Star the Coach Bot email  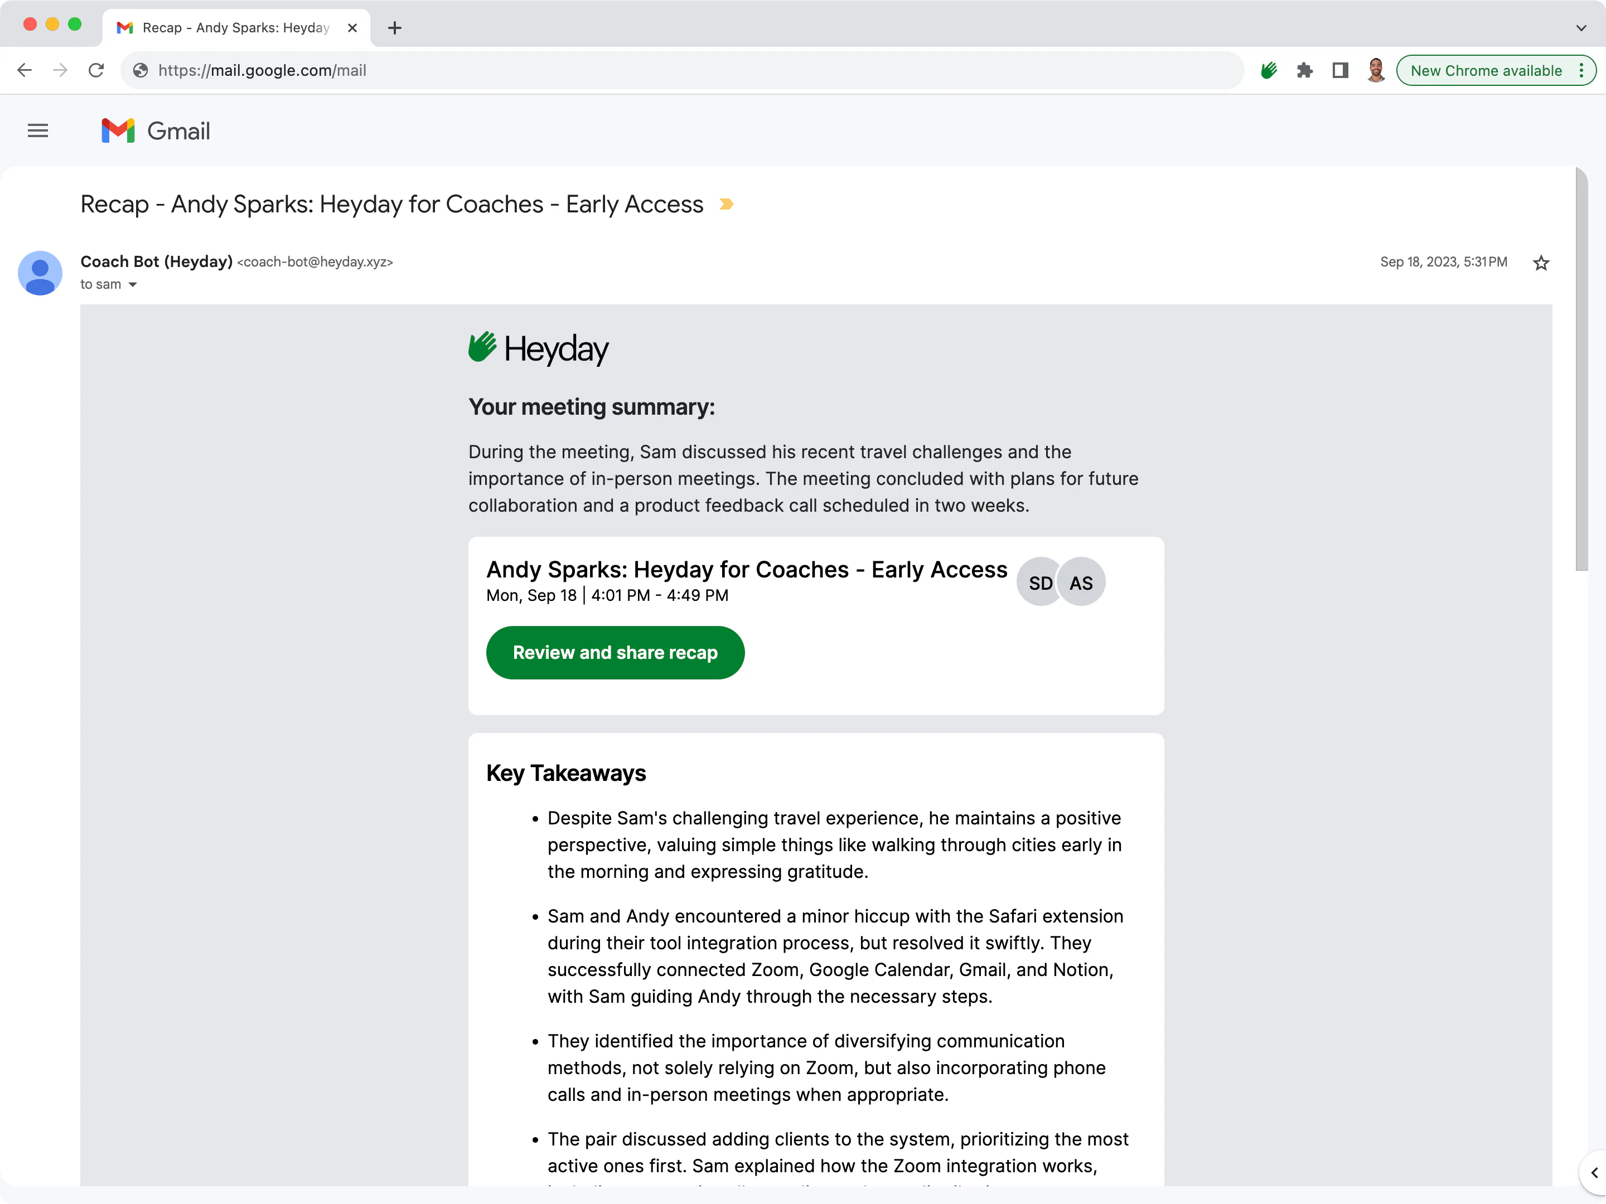tap(1541, 263)
